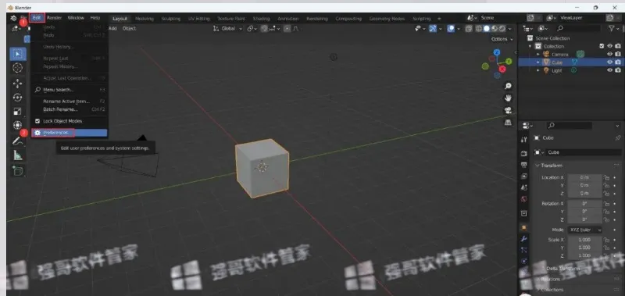The height and width of the screenshot is (296, 625).
Task: Expand the Camera item in outliner
Action: pyautogui.click(x=537, y=54)
